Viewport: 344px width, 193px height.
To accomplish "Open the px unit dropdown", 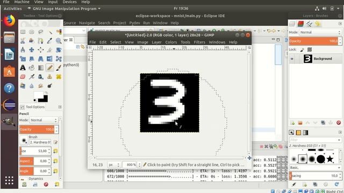I will tap(114, 165).
